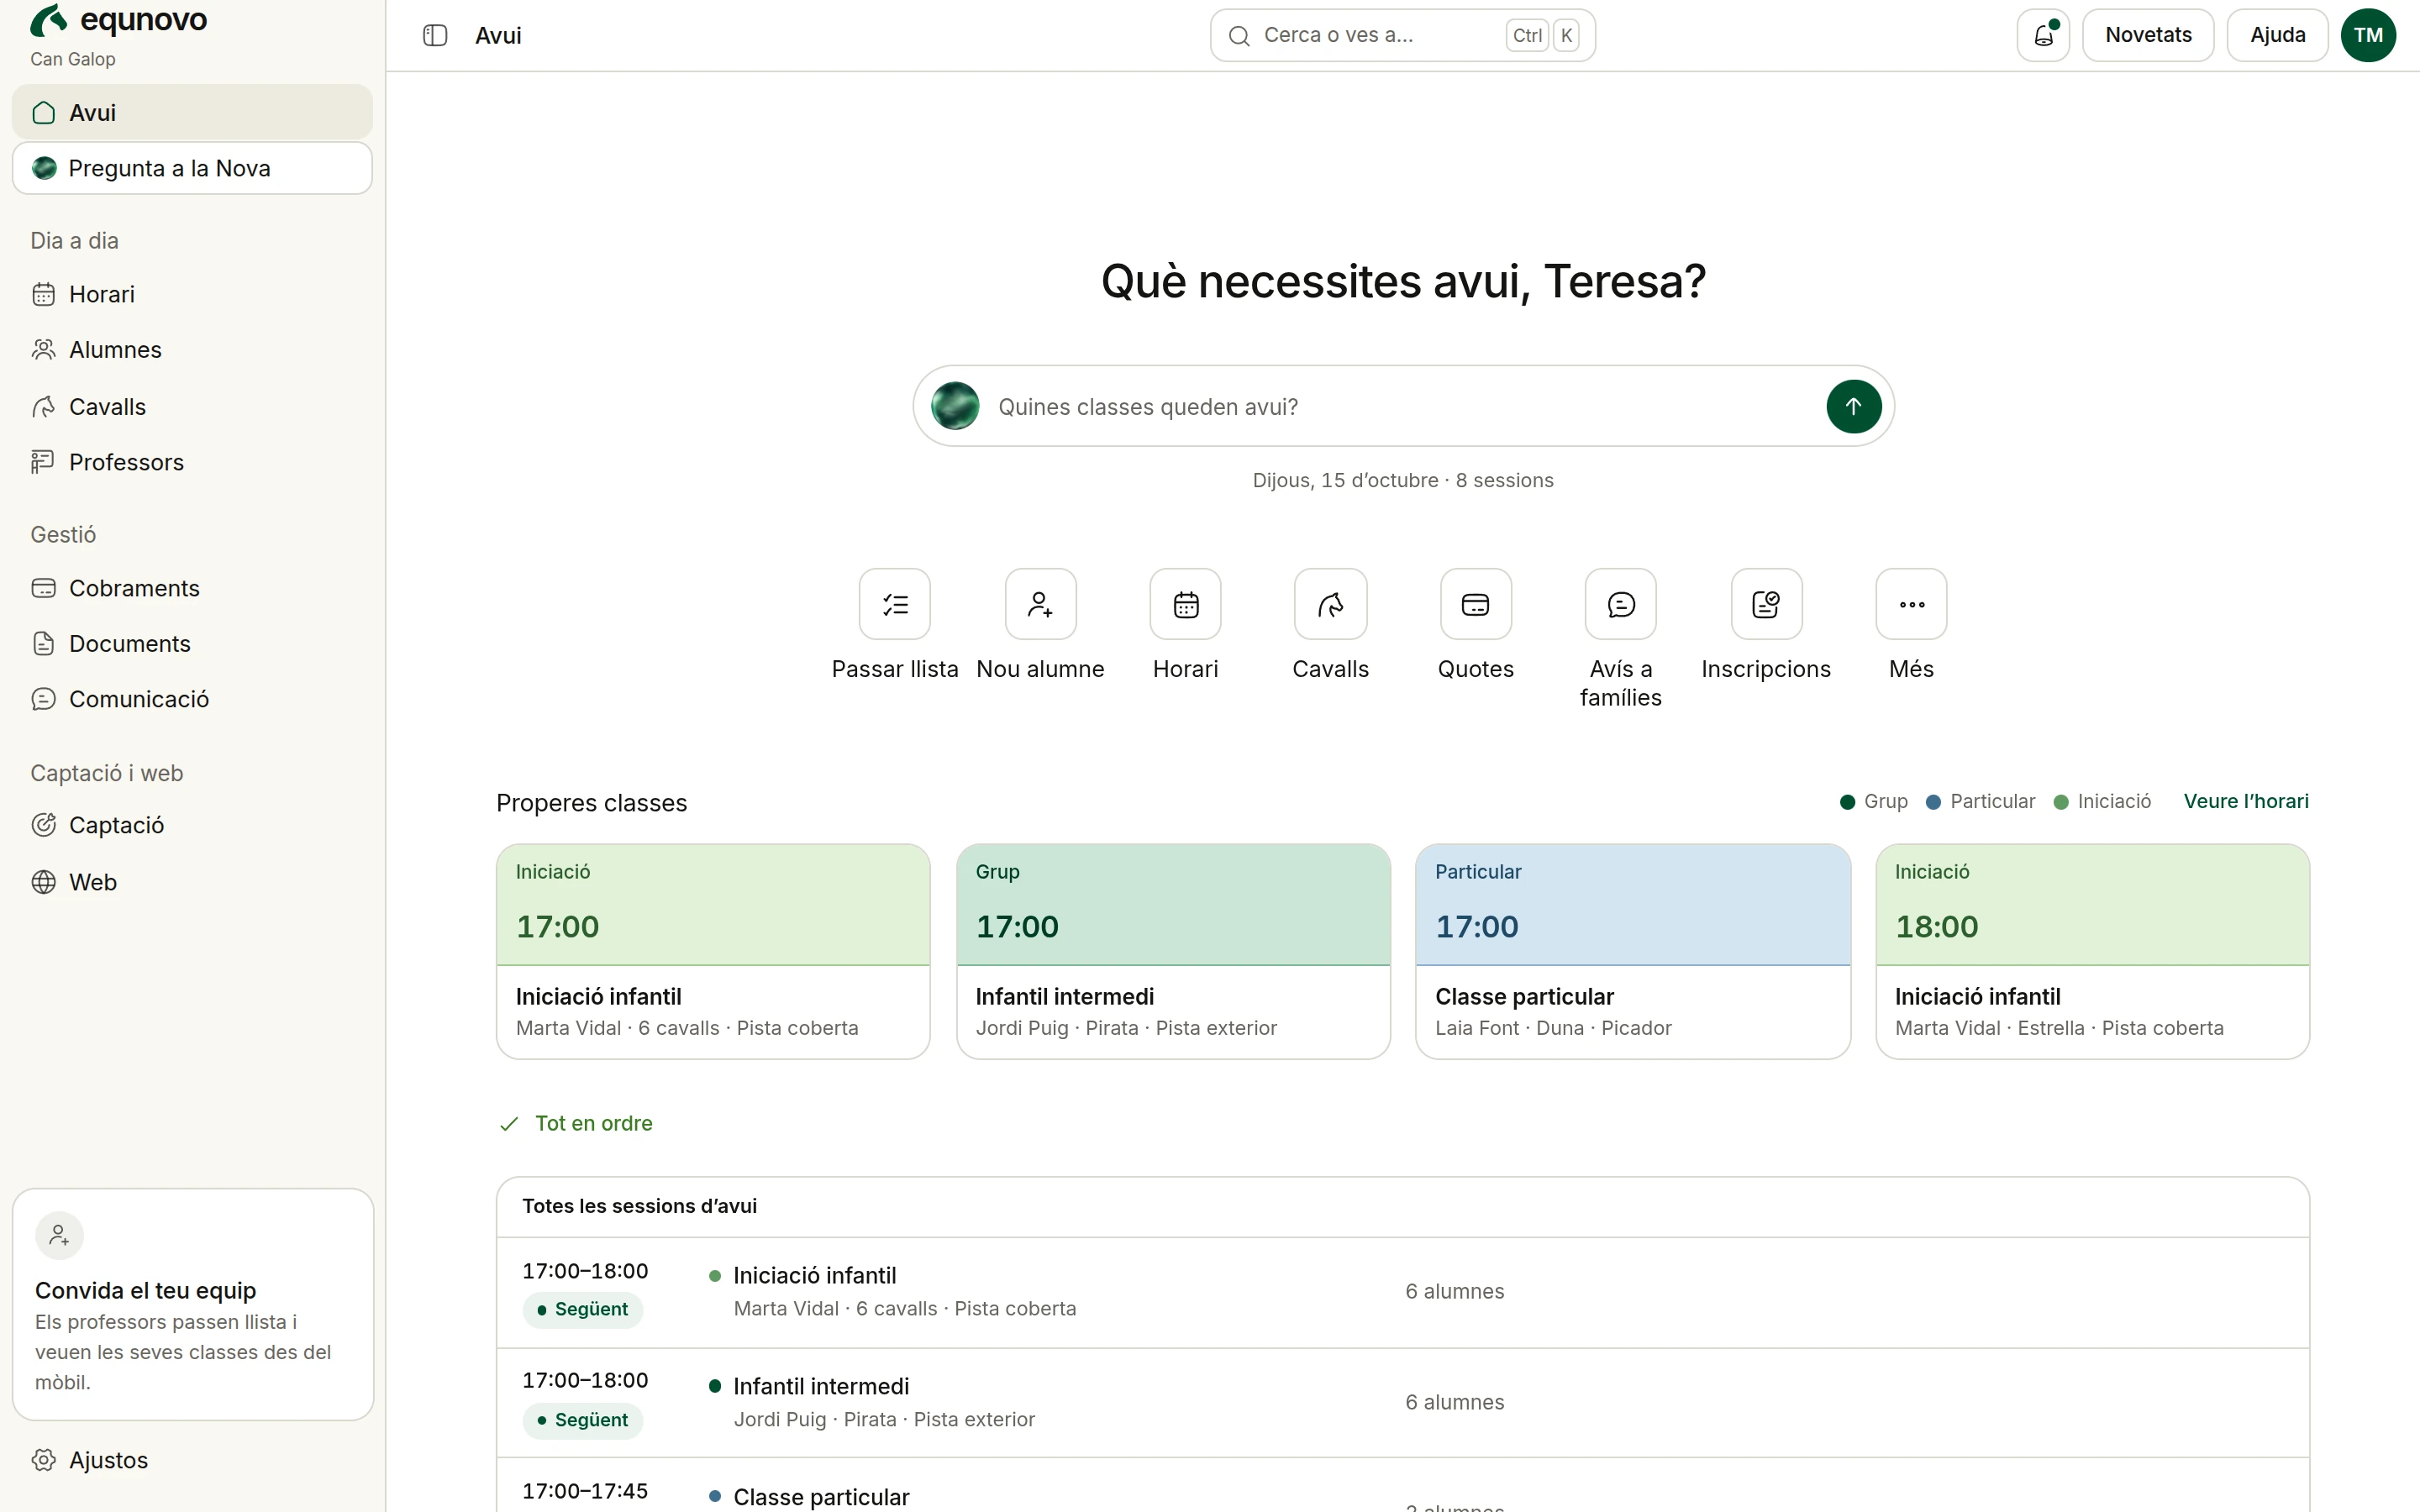Image resolution: width=2420 pixels, height=1512 pixels.
Task: Click the Tot en ordre status text
Action: (x=594, y=1123)
